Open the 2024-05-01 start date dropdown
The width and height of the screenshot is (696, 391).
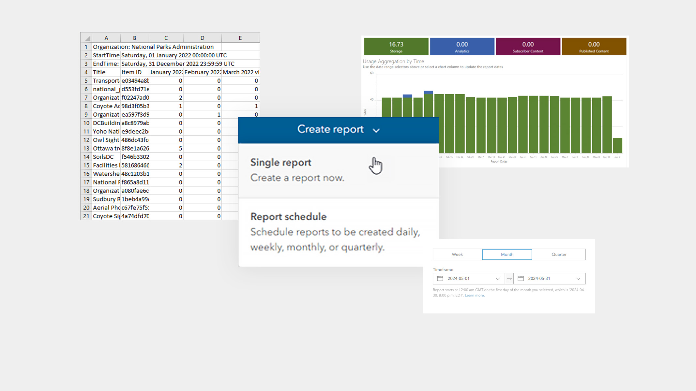498,278
